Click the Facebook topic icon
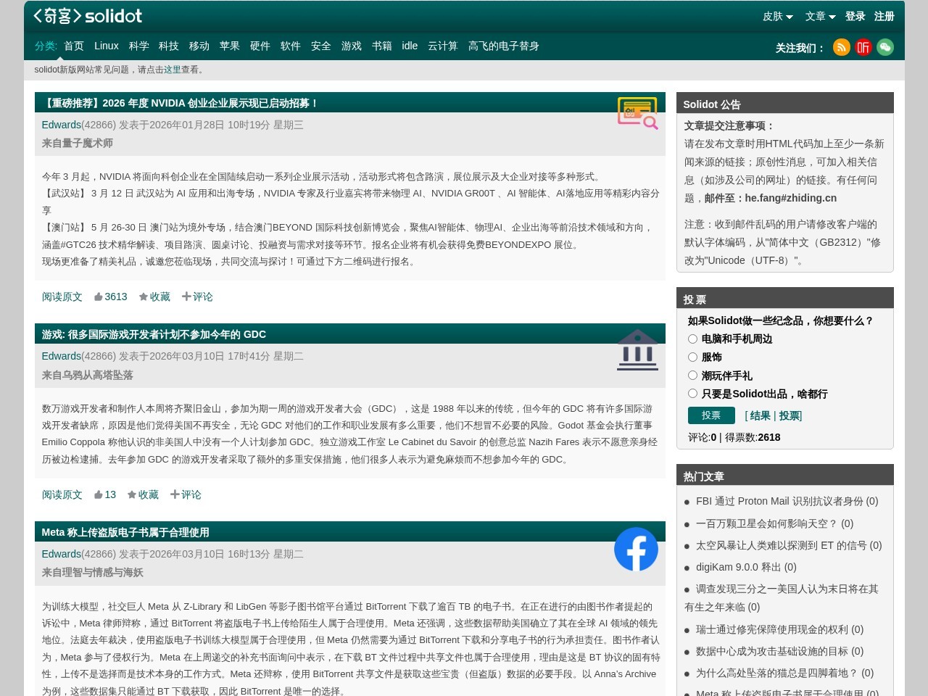The width and height of the screenshot is (928, 696). pos(636,550)
